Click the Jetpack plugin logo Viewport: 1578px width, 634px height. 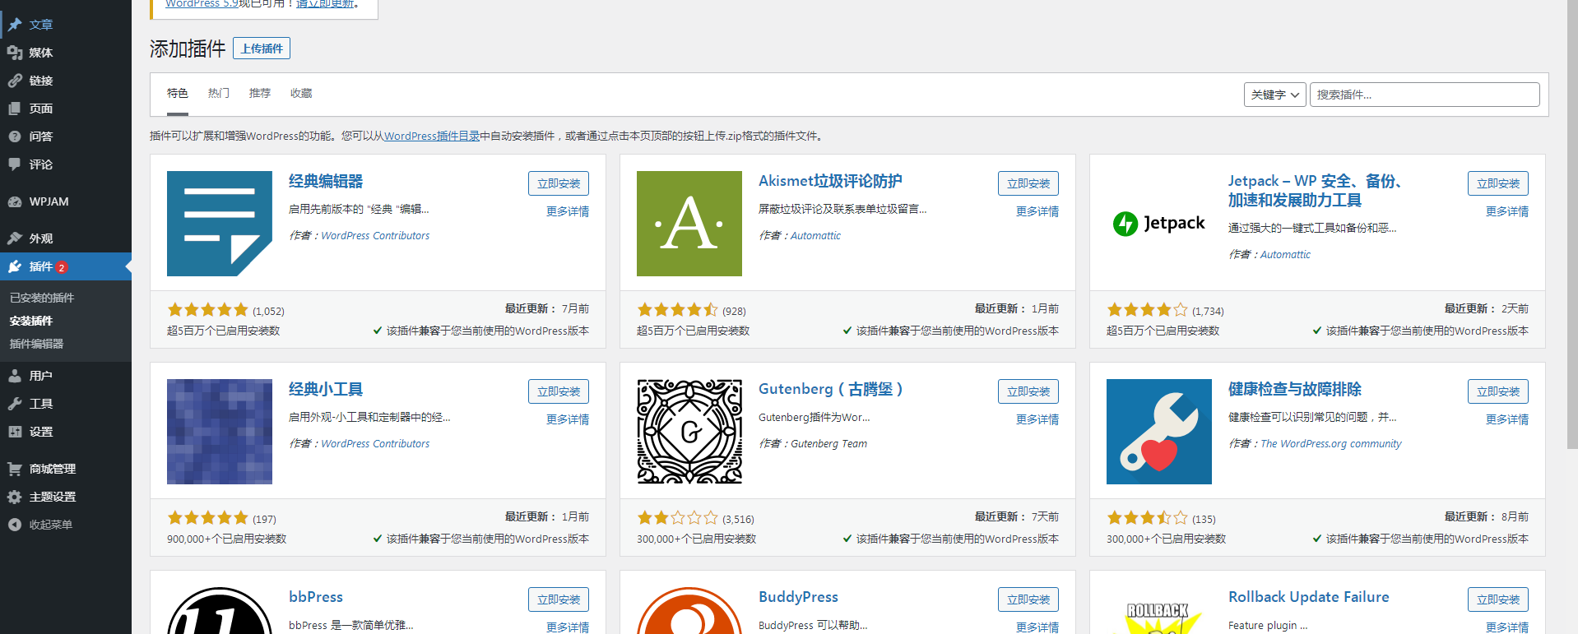pos(1159,224)
